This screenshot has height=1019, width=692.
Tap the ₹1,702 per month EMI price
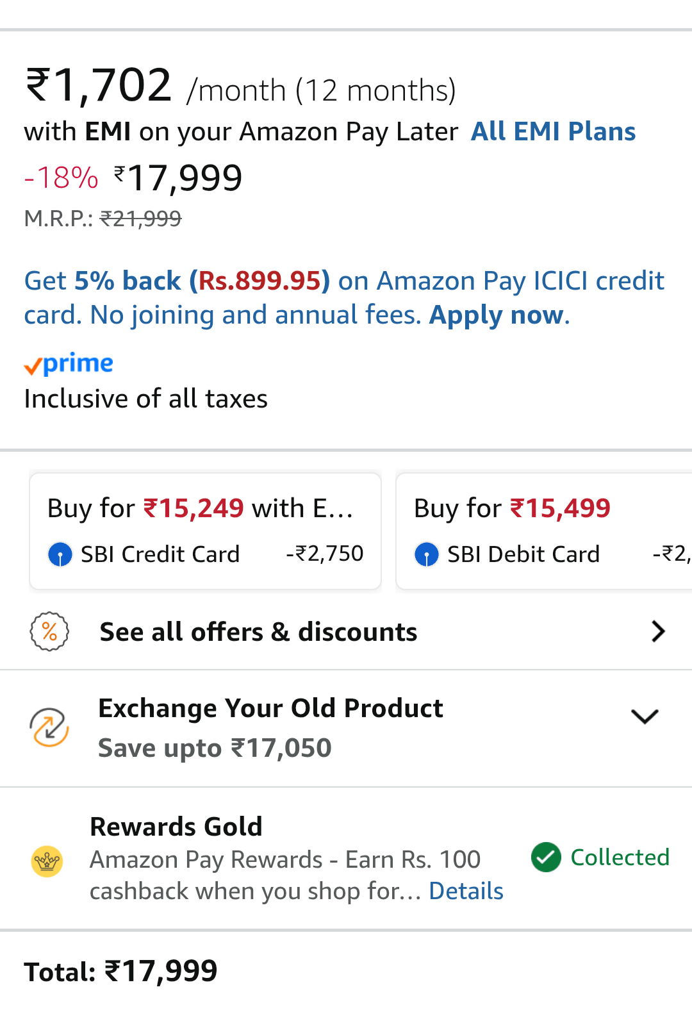[98, 86]
